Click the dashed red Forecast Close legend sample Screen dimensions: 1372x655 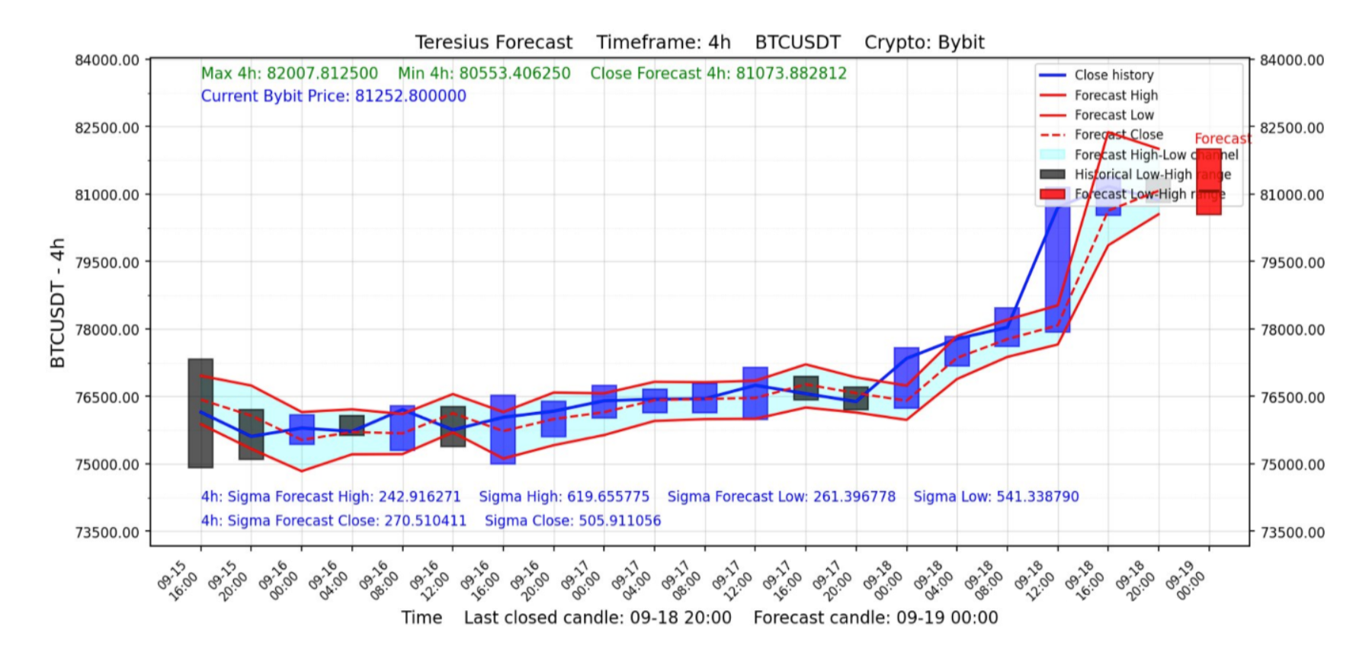pyautogui.click(x=1052, y=135)
